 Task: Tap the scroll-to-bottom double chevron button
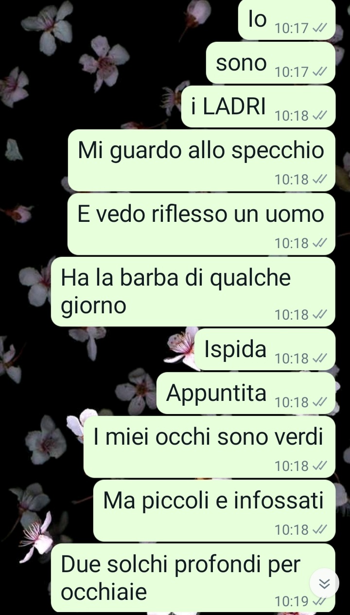(x=324, y=583)
